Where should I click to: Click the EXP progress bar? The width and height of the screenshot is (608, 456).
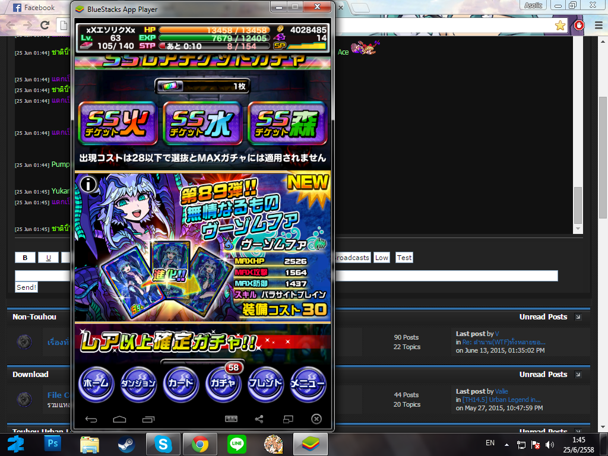pos(214,38)
